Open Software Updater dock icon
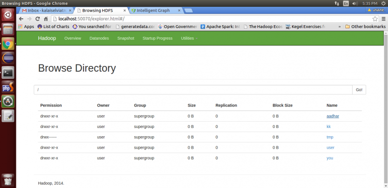388x188 pixels. pos(8,101)
